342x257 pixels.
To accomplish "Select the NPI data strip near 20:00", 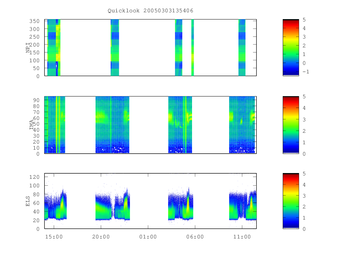I will (x=115, y=48).
